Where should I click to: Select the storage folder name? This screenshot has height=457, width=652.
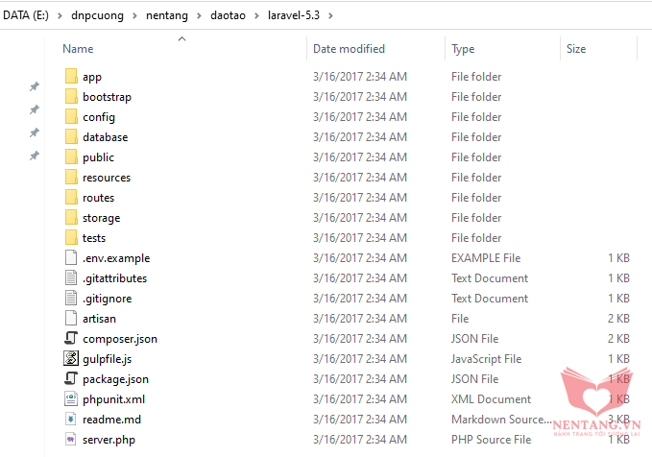pos(102,218)
